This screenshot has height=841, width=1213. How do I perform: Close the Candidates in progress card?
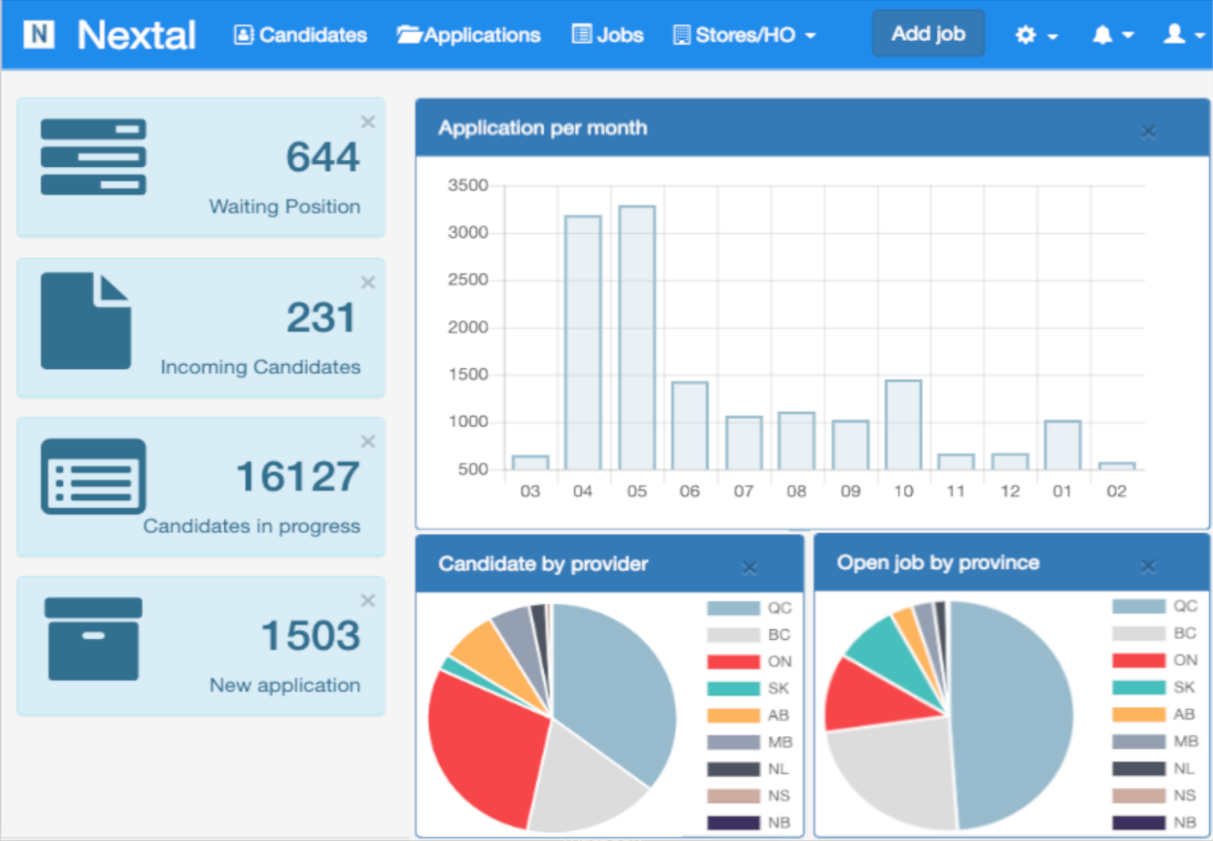[368, 441]
